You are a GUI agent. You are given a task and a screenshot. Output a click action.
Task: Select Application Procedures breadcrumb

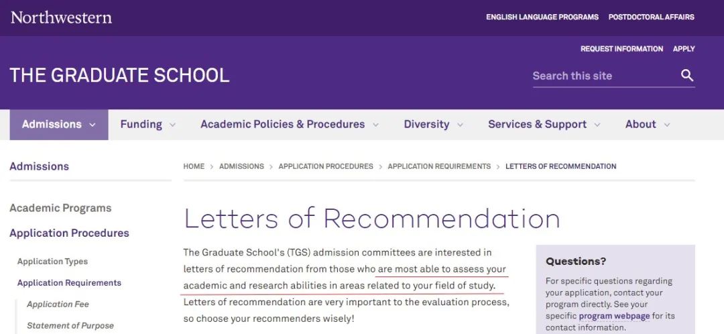[x=326, y=166]
